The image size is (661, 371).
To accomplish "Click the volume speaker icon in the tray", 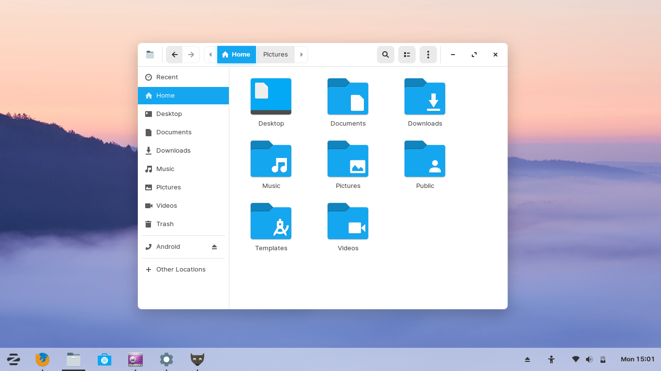I will (589, 359).
